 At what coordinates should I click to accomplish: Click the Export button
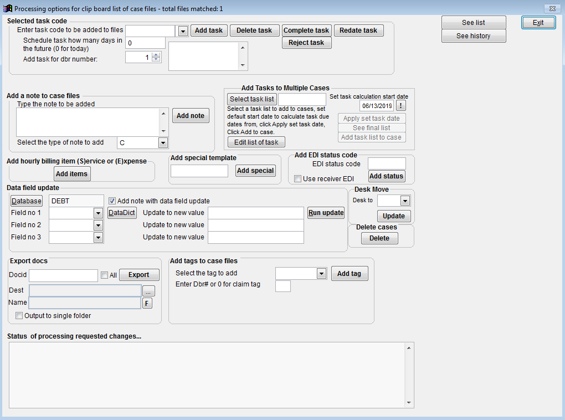click(139, 275)
